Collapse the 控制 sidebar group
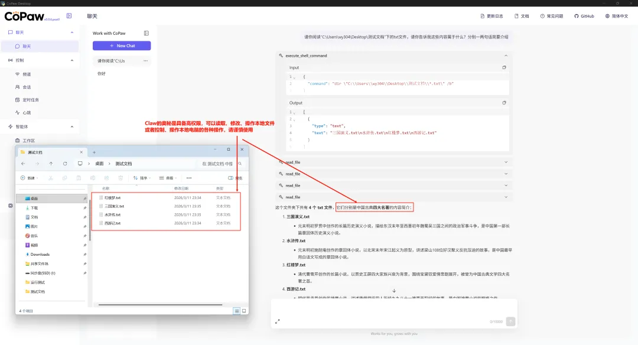Viewport: 638px width, 345px height. (x=72, y=60)
